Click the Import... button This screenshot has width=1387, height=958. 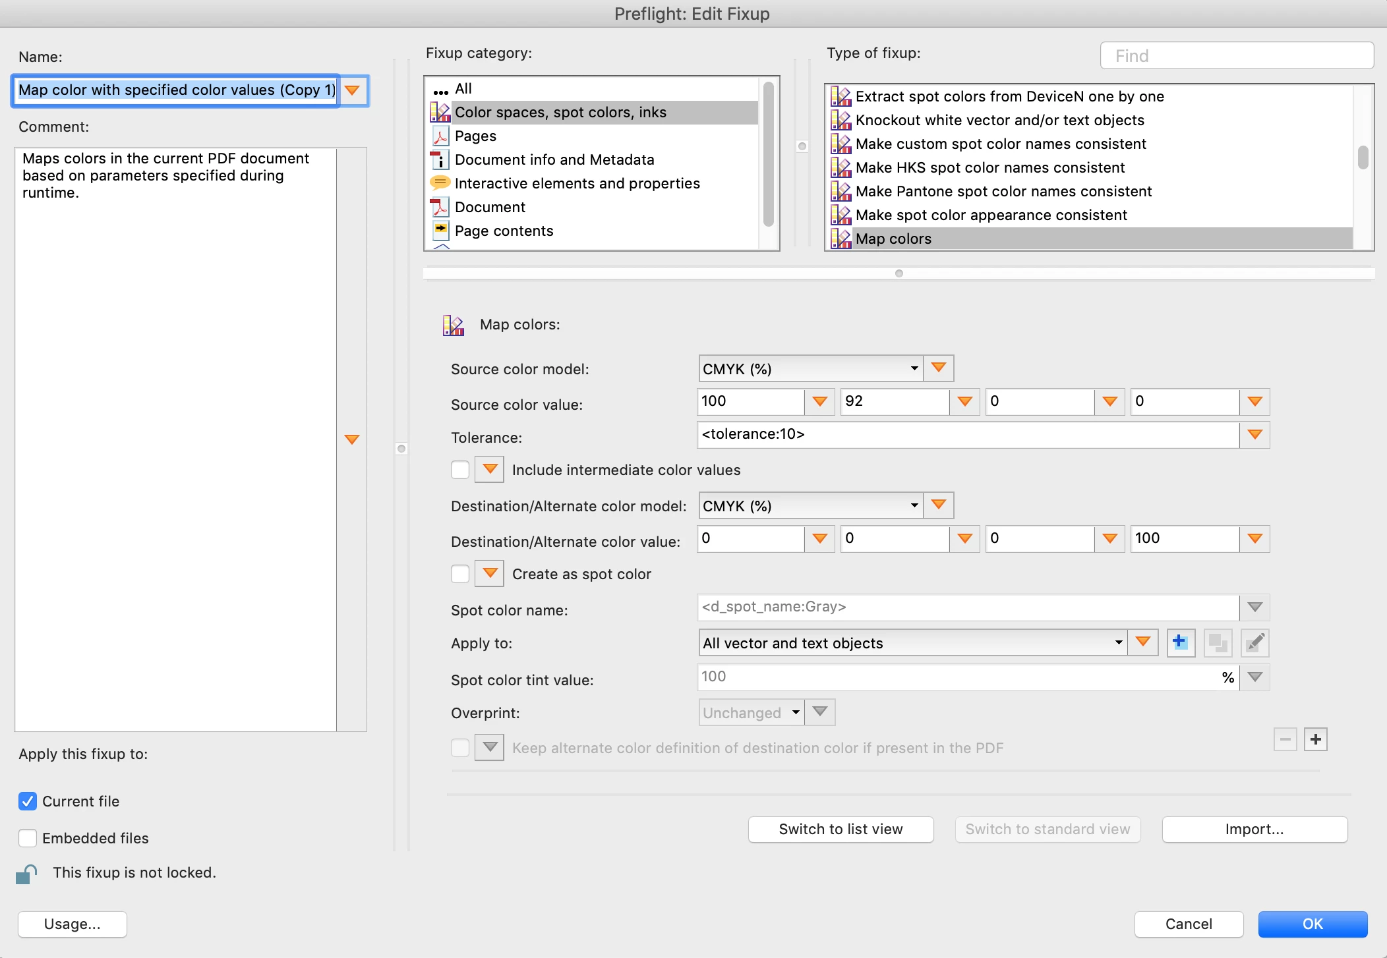click(x=1254, y=830)
